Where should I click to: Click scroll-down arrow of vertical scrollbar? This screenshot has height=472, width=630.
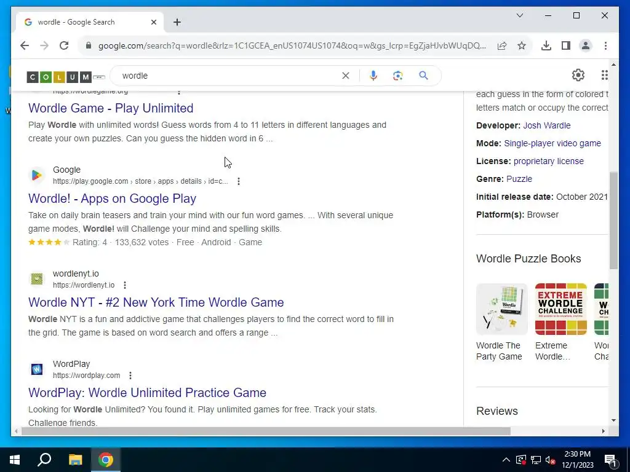(613, 420)
